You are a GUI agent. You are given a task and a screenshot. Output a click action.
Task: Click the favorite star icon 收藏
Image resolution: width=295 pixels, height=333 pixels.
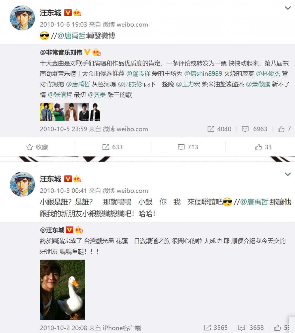(37, 147)
